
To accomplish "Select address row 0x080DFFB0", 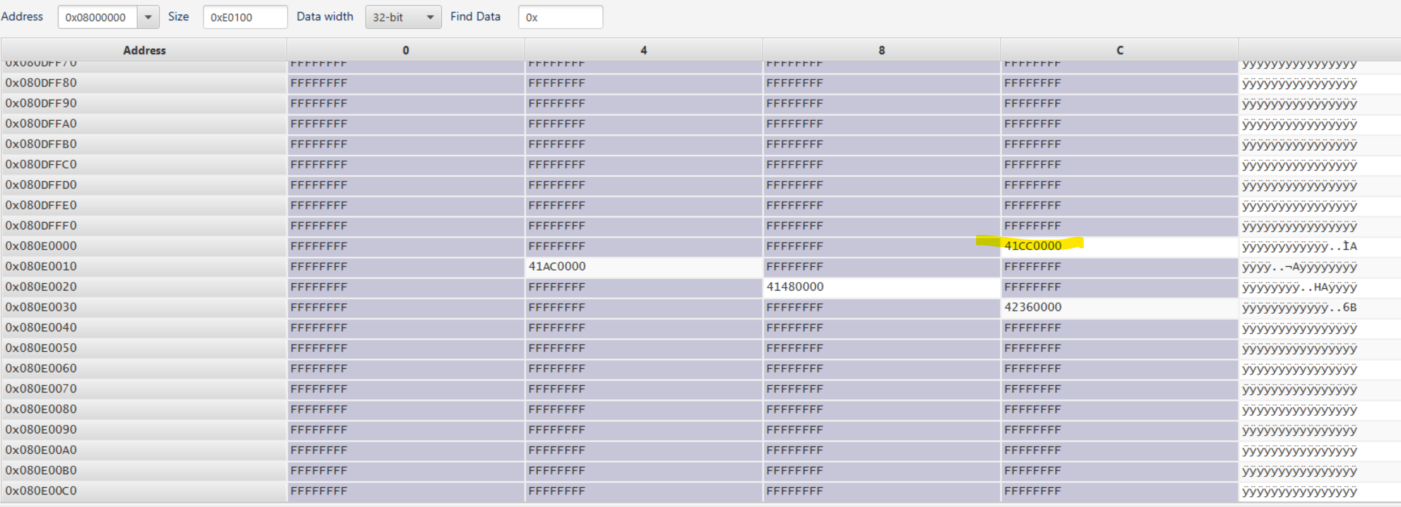I will [144, 144].
